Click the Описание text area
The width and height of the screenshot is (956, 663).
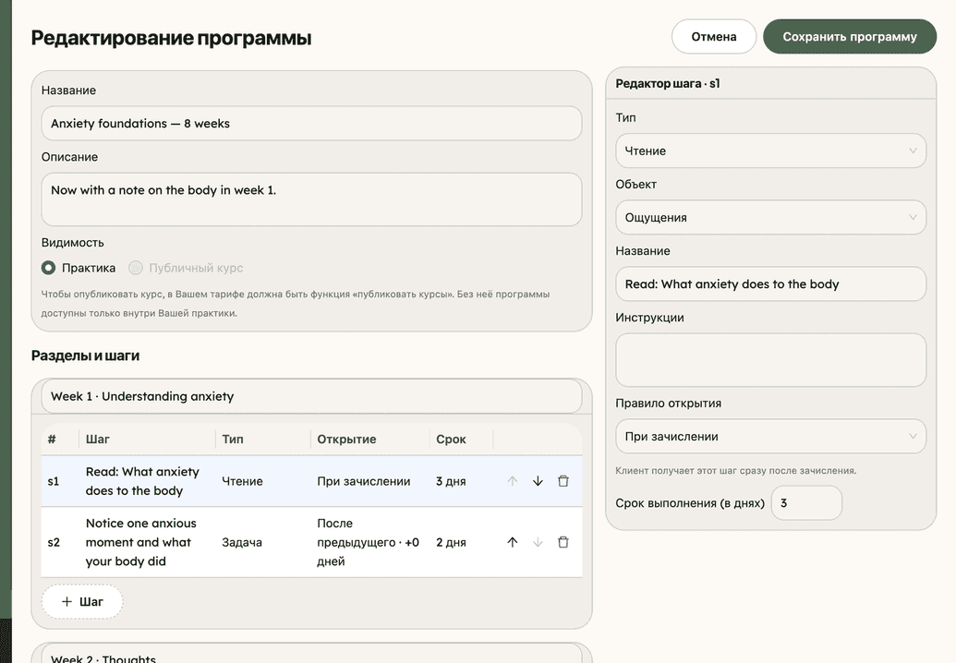pyautogui.click(x=311, y=199)
